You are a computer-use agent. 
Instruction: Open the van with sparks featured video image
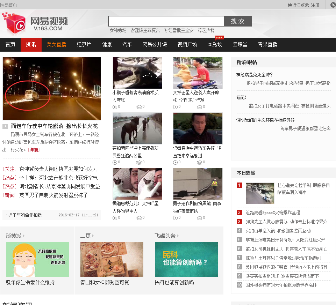point(52,89)
